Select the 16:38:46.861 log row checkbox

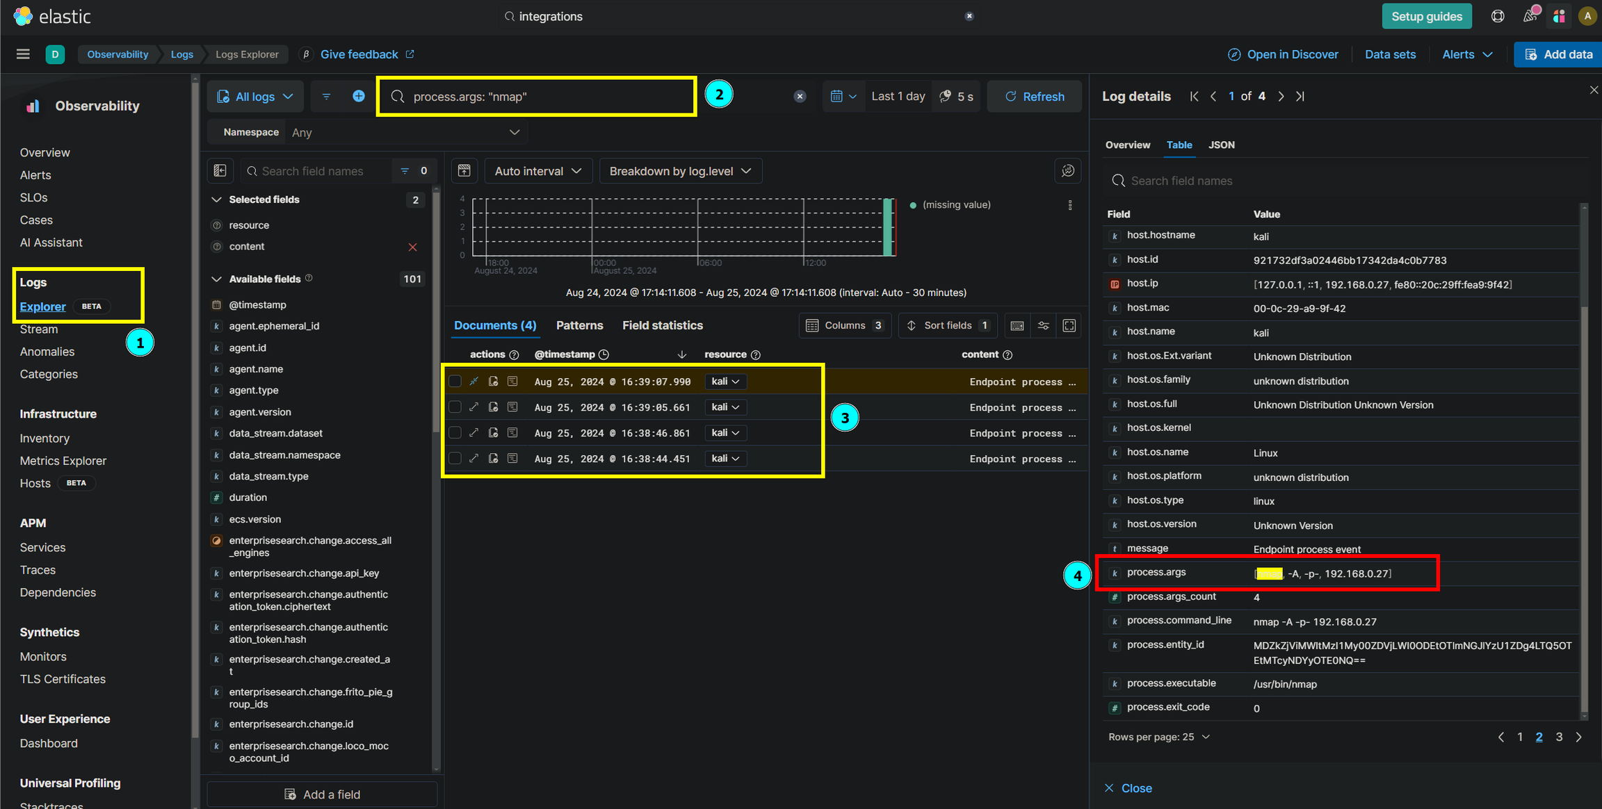pos(455,433)
